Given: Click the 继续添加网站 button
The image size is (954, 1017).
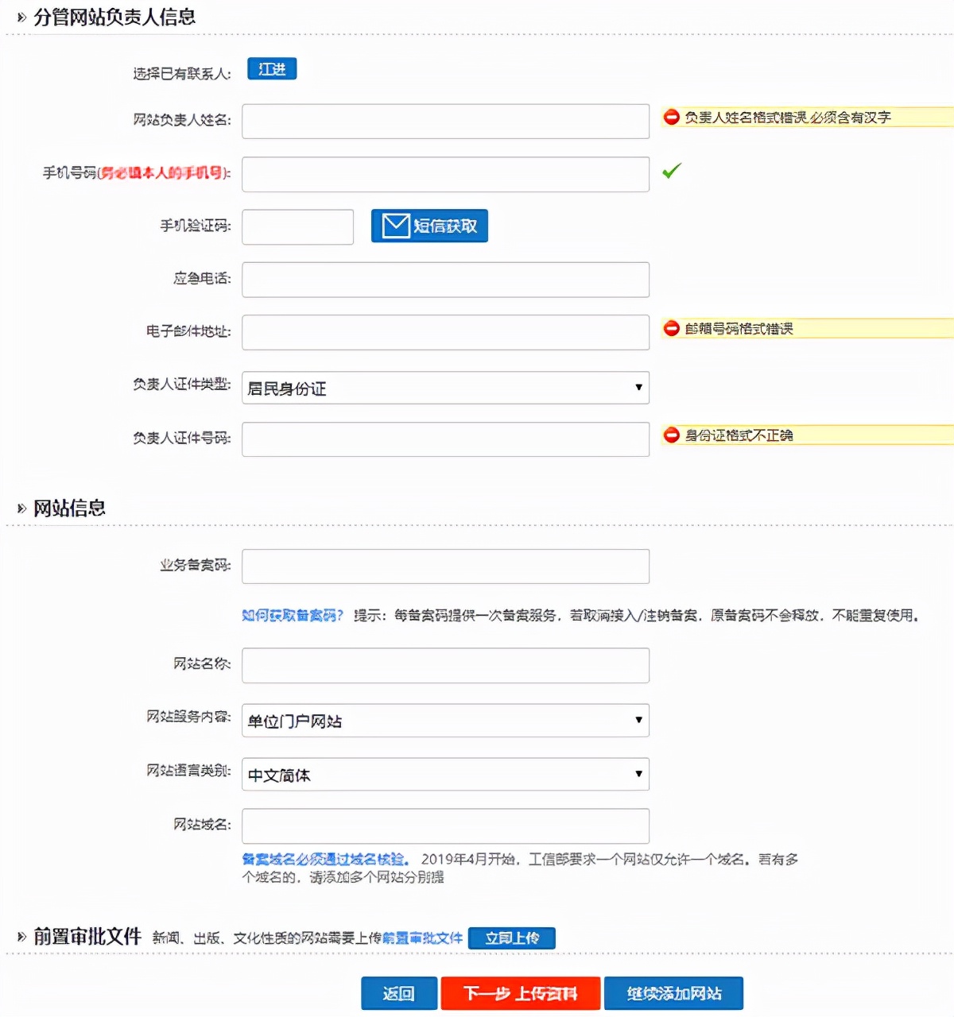Looking at the screenshot, I should click(x=673, y=993).
